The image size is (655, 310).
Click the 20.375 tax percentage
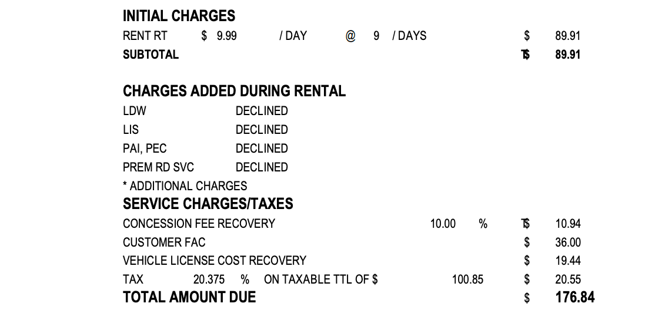(x=209, y=279)
